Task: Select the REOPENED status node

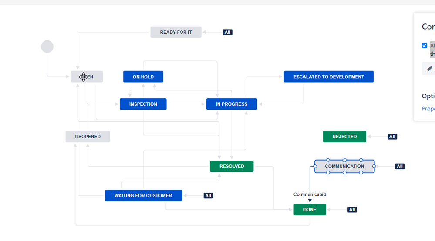Action: [x=88, y=137]
